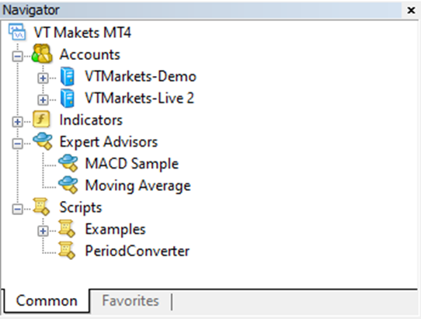Collapse the Expert Advisors node
This screenshot has width=421, height=319.
click(17, 144)
